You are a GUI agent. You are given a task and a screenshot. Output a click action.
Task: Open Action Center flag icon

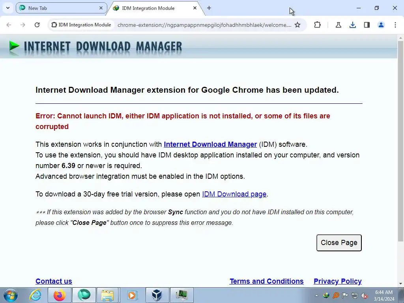[345, 296]
